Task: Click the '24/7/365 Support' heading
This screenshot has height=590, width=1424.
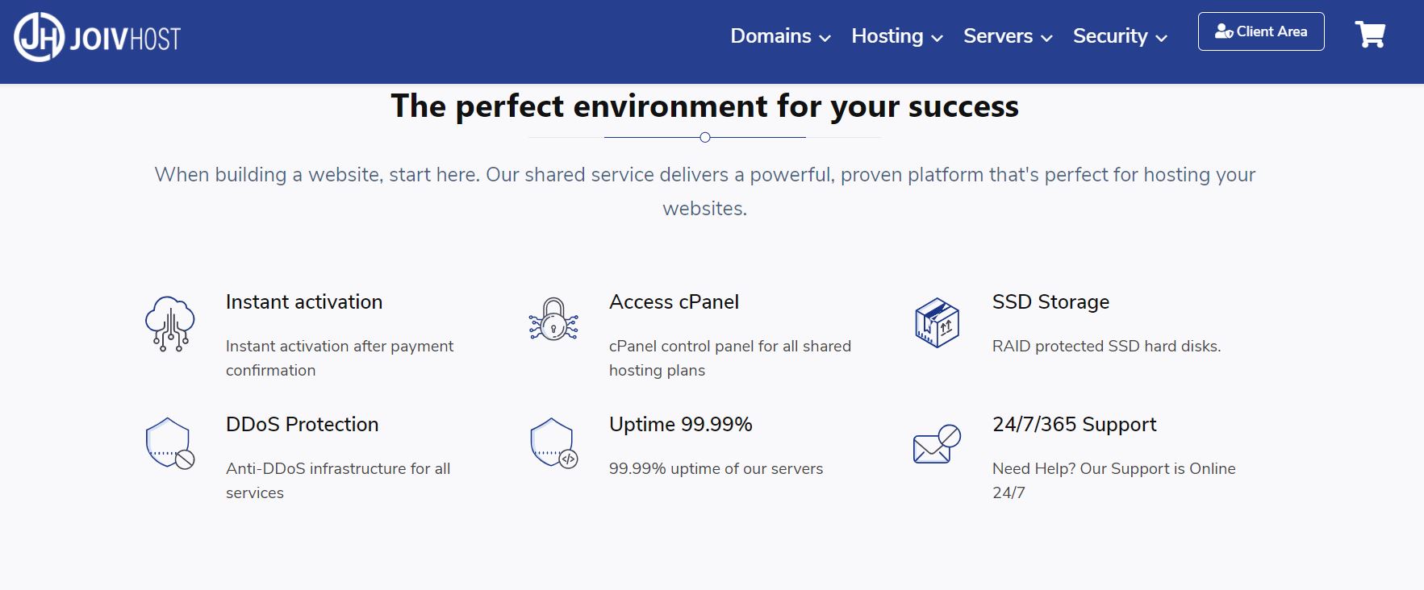Action: [x=1074, y=425]
